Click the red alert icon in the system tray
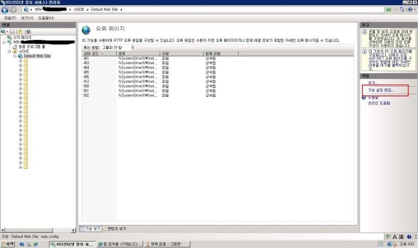 pyautogui.click(x=394, y=244)
